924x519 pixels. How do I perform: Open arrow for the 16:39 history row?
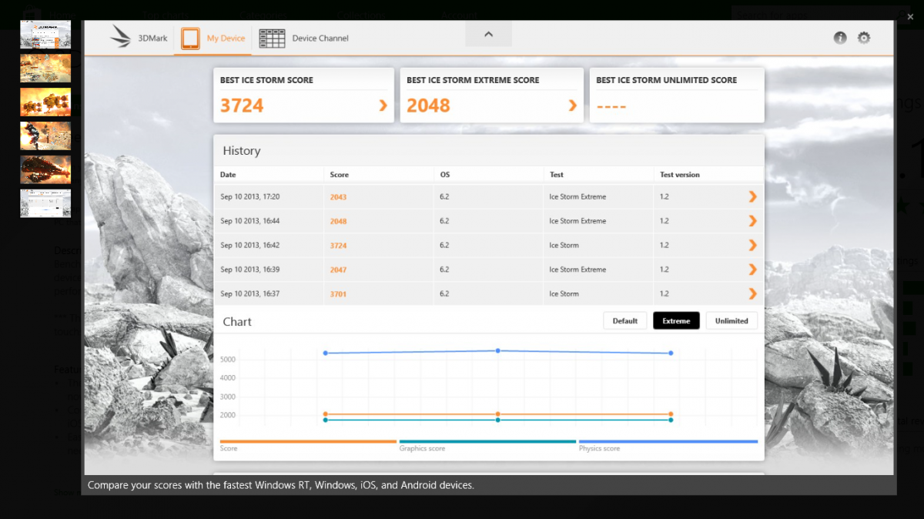tap(752, 270)
